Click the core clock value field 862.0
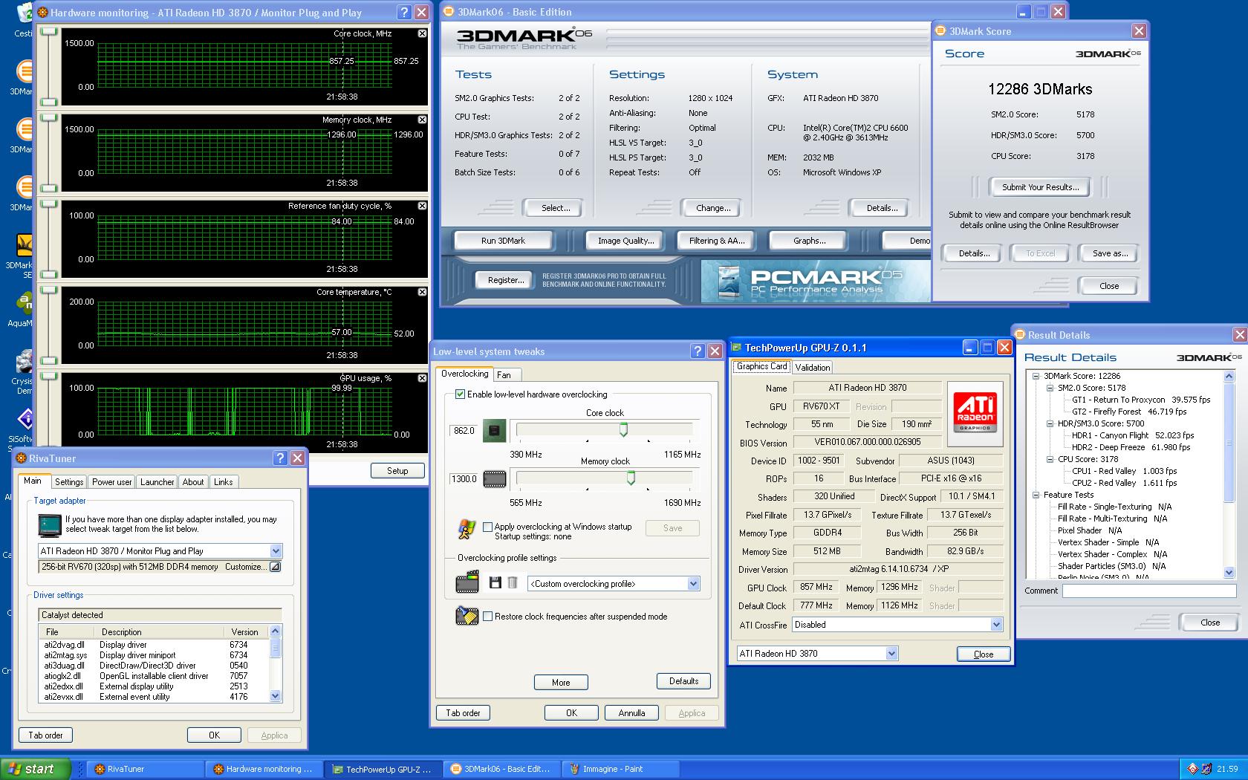1248x780 pixels. [465, 431]
